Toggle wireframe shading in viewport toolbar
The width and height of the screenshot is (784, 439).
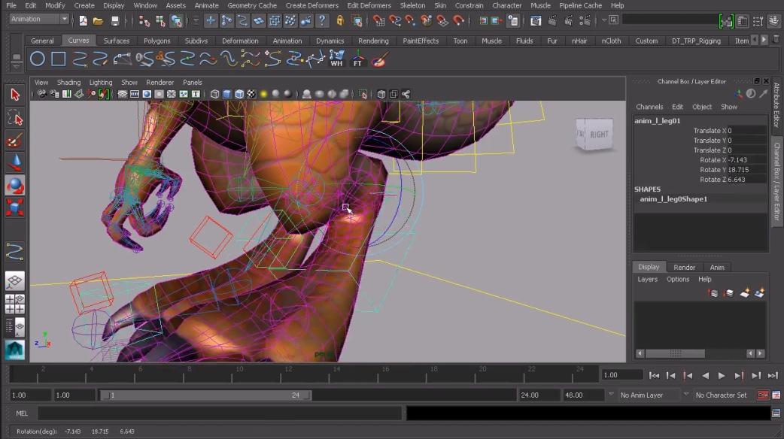(x=215, y=94)
